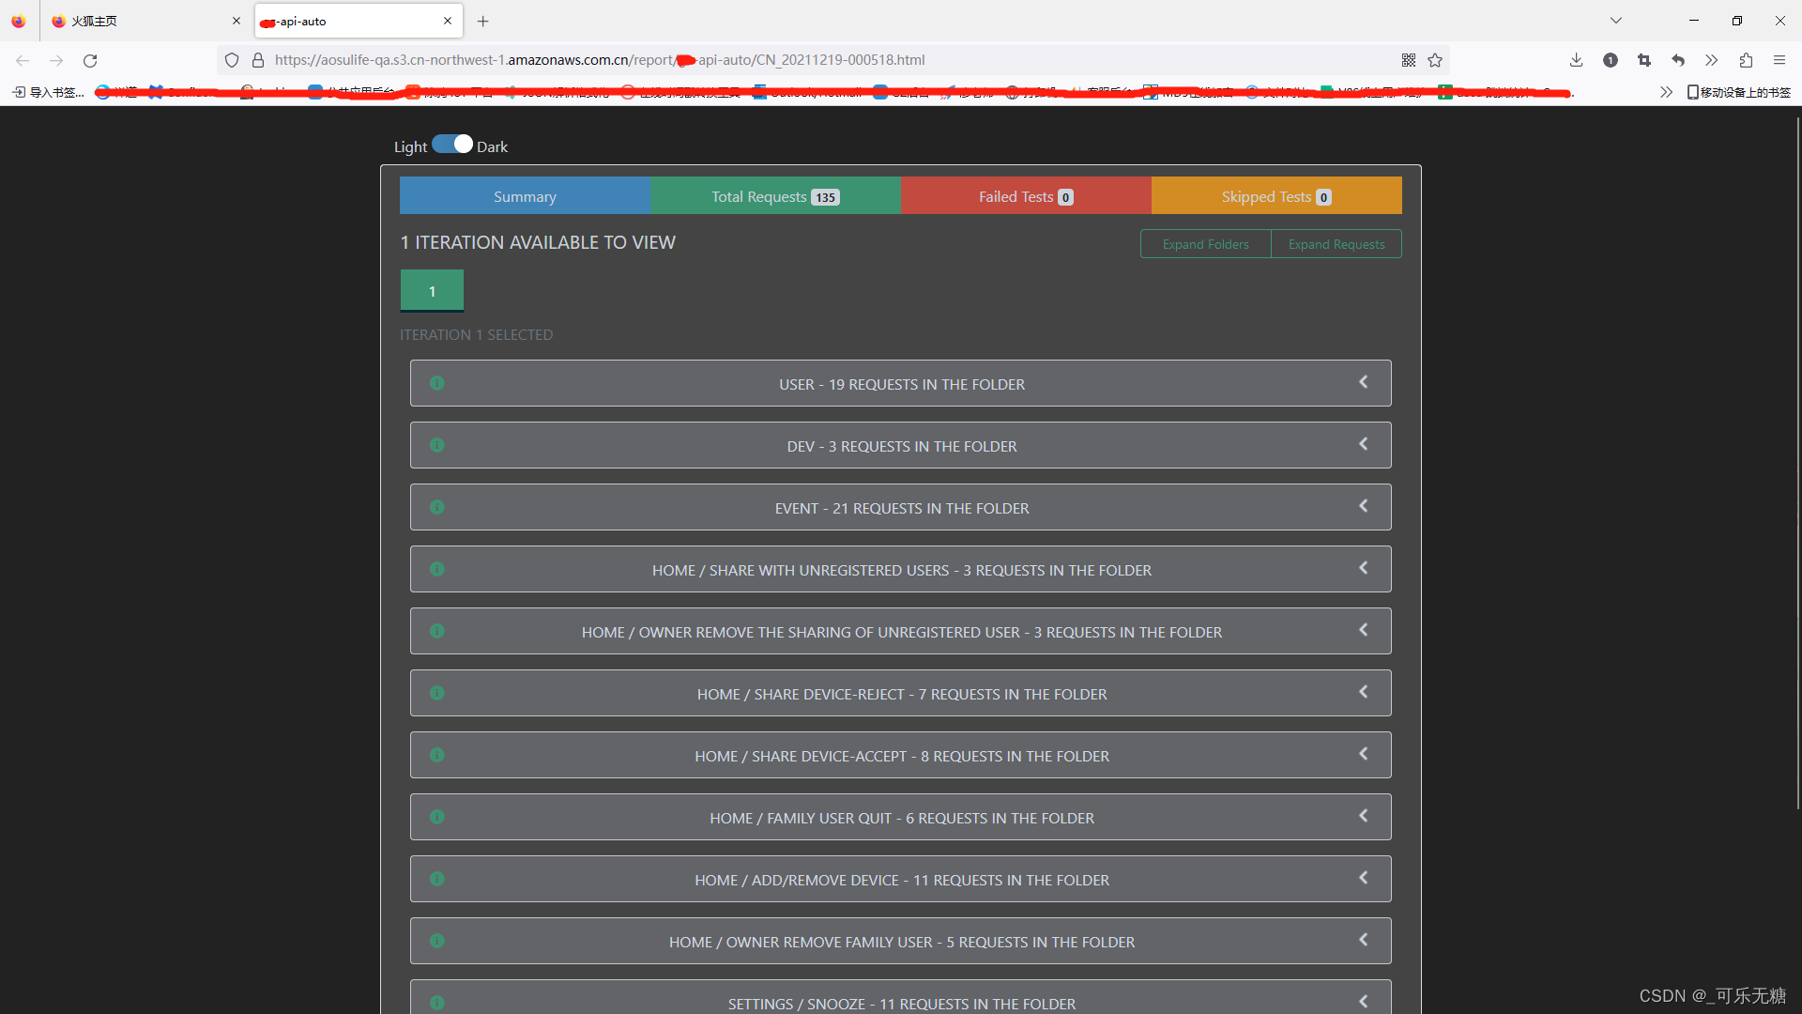This screenshot has height=1014, width=1802.
Task: Expand the DEV folder chevron
Action: [x=1364, y=444]
